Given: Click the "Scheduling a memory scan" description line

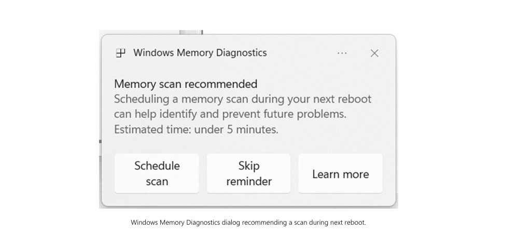Looking at the screenshot, I should [x=243, y=99].
